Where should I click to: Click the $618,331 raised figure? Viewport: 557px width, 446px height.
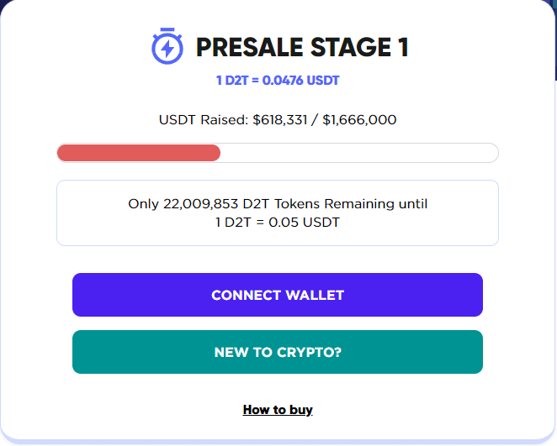(280, 120)
